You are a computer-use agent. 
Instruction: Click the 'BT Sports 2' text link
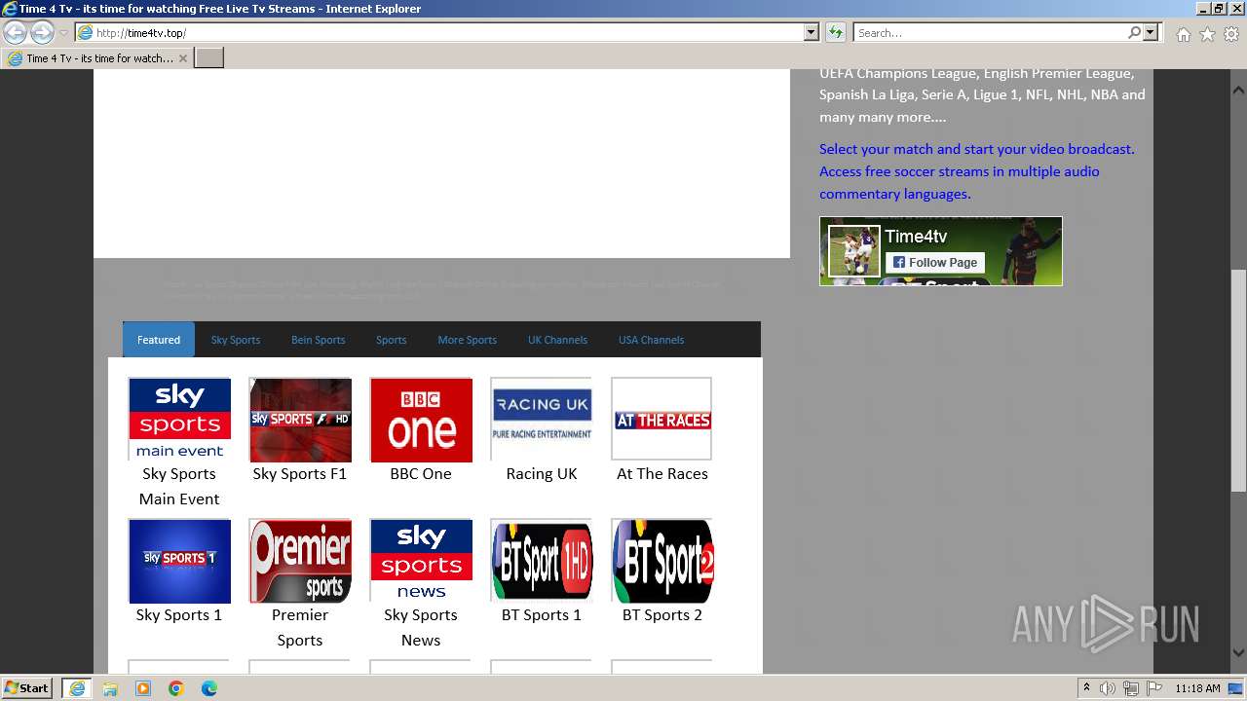(662, 614)
